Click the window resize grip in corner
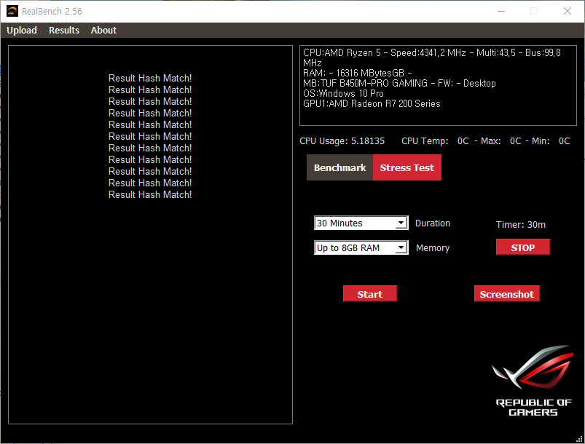The image size is (585, 444). pos(579,439)
